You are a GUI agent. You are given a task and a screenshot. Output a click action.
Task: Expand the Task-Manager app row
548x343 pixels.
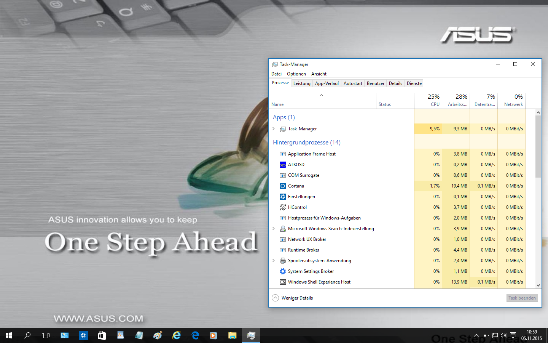[x=274, y=129]
